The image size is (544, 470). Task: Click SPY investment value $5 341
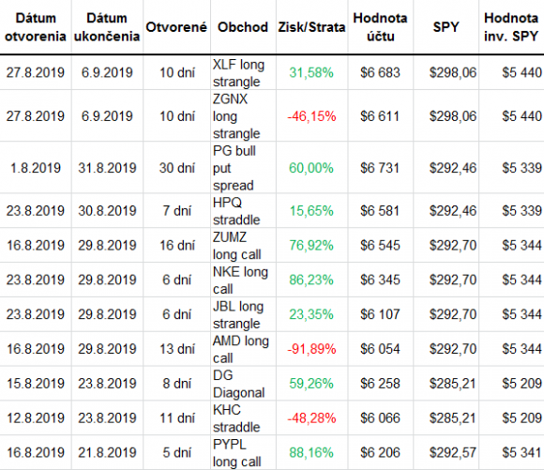pyautogui.click(x=521, y=453)
